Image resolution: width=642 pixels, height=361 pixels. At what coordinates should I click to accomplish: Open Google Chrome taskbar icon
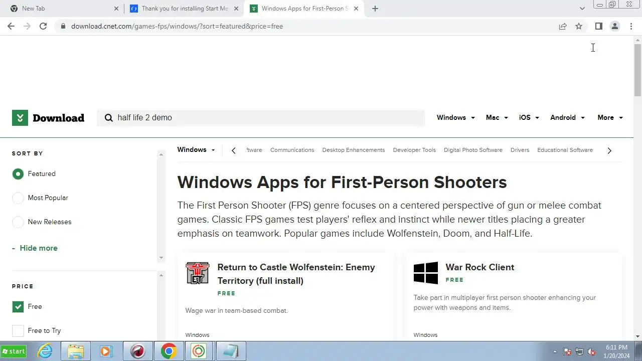point(168,351)
